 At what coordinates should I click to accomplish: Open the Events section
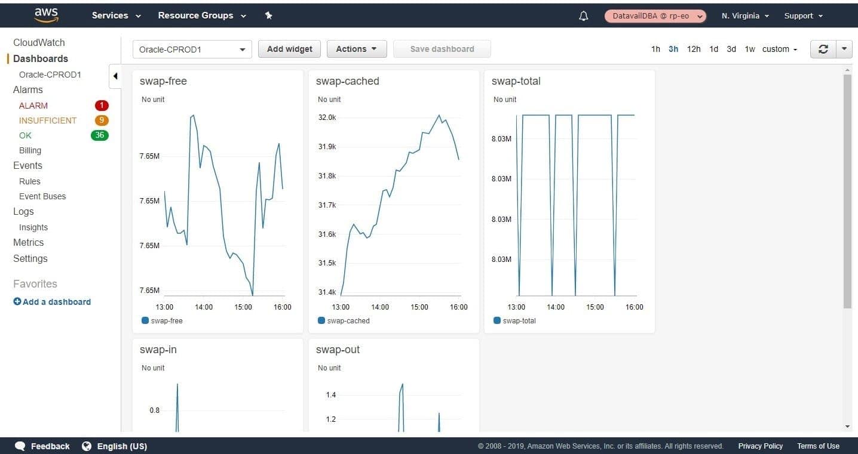[27, 165]
